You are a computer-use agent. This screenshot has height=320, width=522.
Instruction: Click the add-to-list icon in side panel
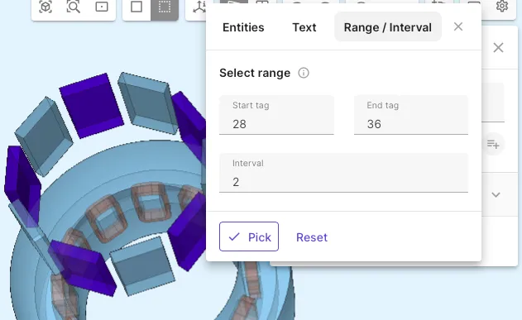coord(493,144)
